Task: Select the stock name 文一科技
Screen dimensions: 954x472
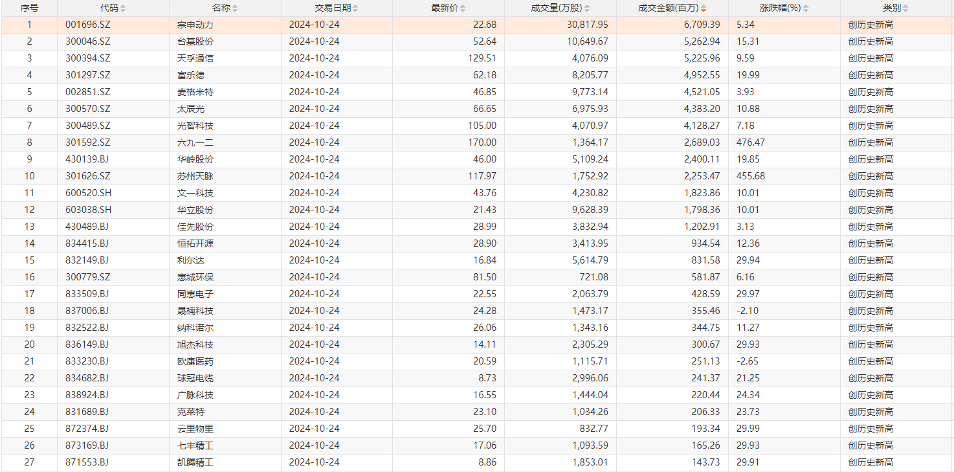Action: 195,193
